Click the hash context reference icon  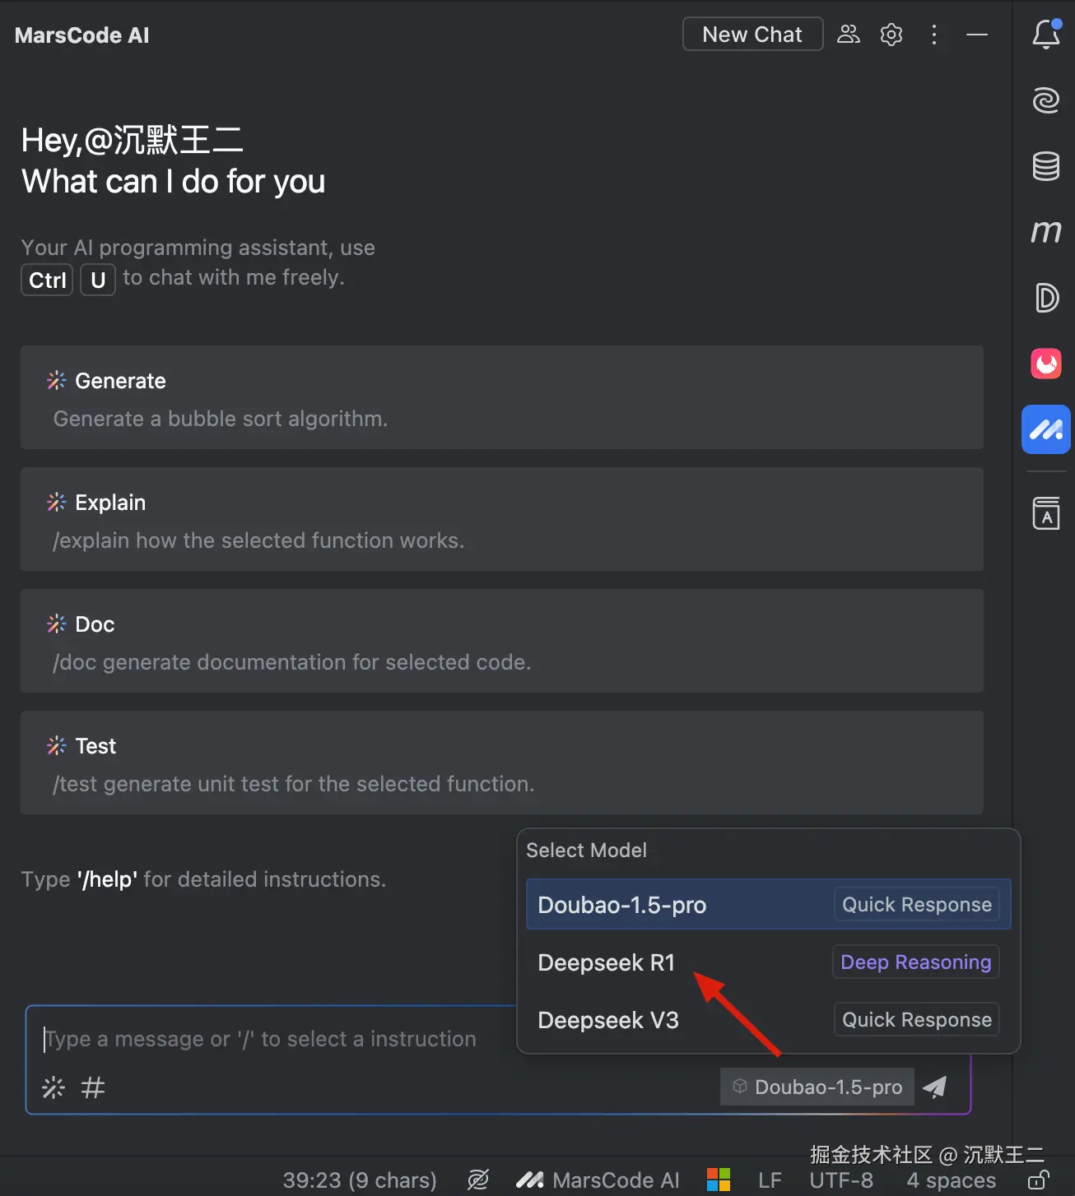(93, 1087)
